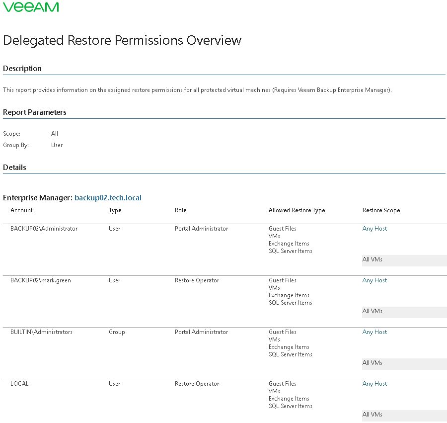The height and width of the screenshot is (423, 447).
Task: Click the Delegated Restore Permissions Overview title
Action: (x=122, y=40)
